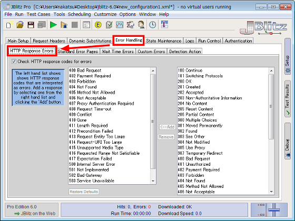Open the response graph chart icon

(120, 25)
